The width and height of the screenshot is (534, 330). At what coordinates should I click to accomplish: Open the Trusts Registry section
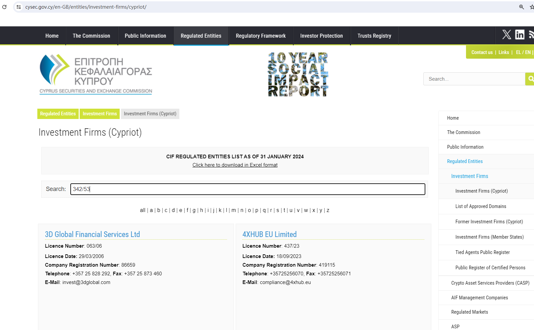(x=374, y=36)
